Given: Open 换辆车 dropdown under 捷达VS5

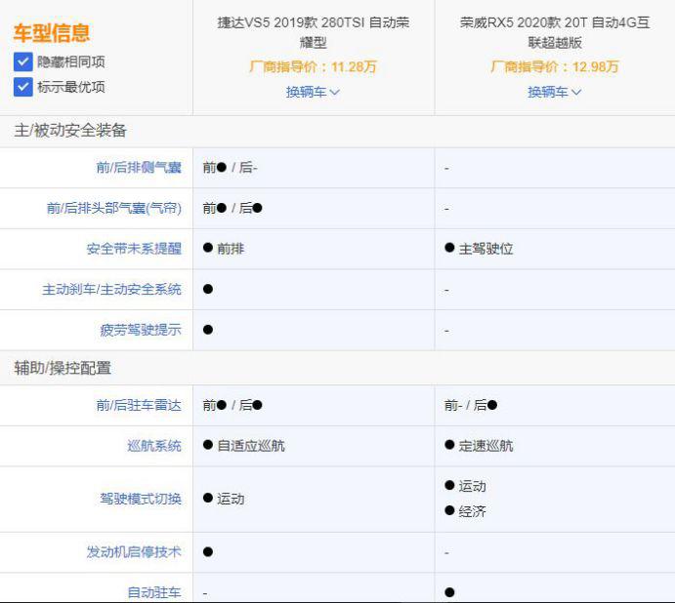Looking at the screenshot, I should 313,92.
